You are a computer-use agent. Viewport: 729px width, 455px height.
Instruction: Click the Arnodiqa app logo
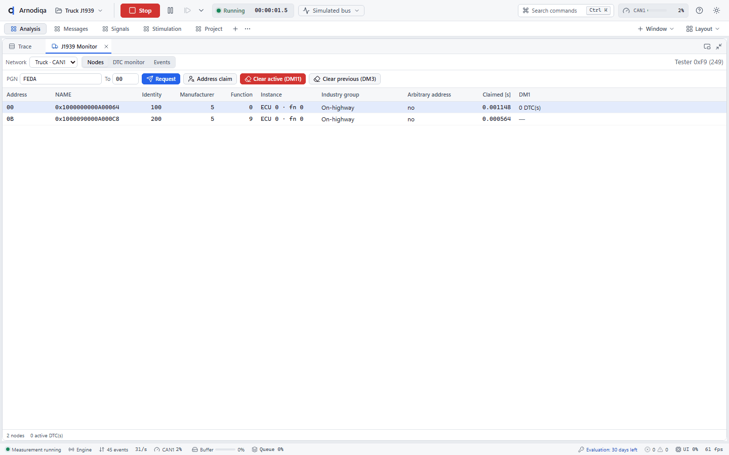(11, 11)
